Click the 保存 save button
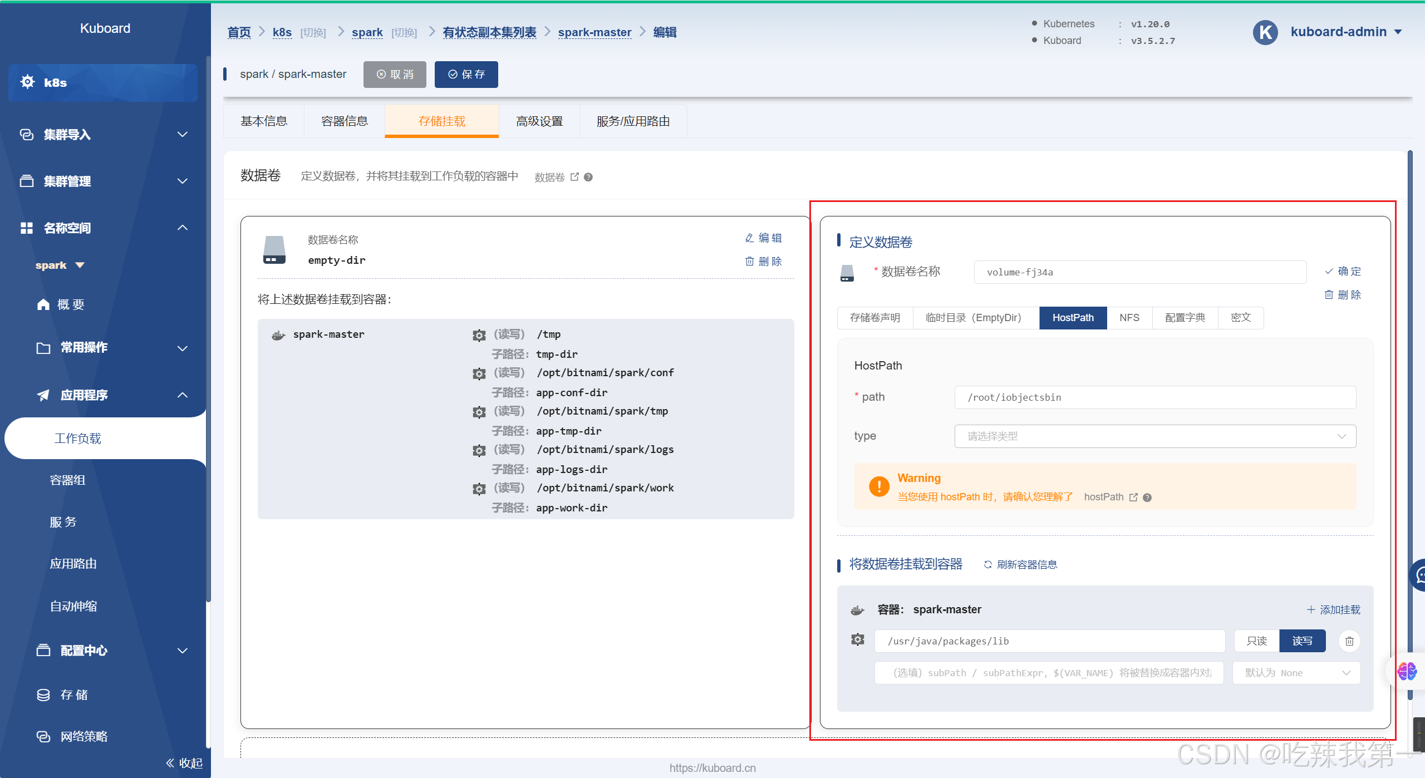The width and height of the screenshot is (1425, 778). pyautogui.click(x=466, y=75)
